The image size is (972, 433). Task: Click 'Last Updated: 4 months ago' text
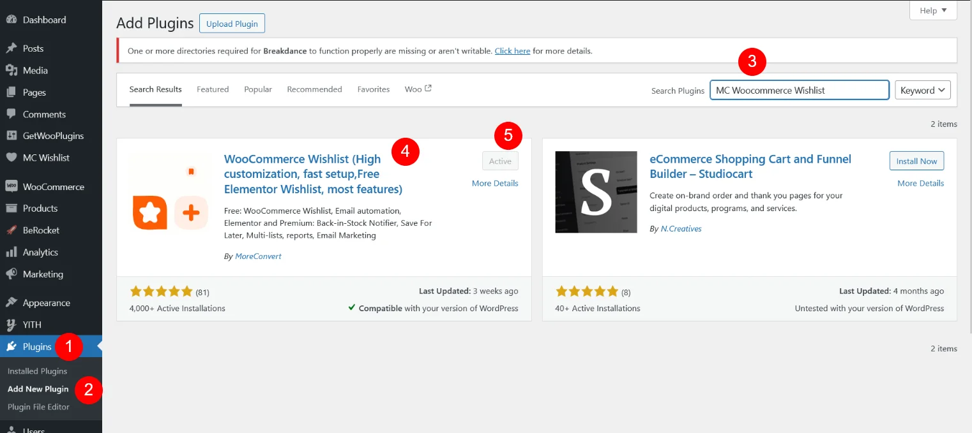pos(892,291)
